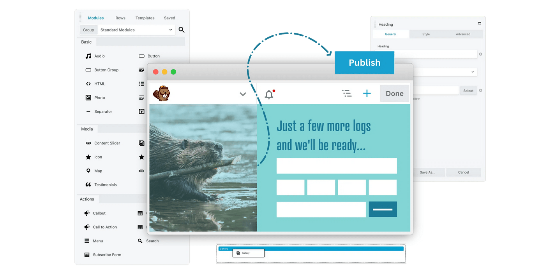Image resolution: width=556 pixels, height=275 pixels.
Task: Choose the Map module pin icon
Action: [x=88, y=171]
